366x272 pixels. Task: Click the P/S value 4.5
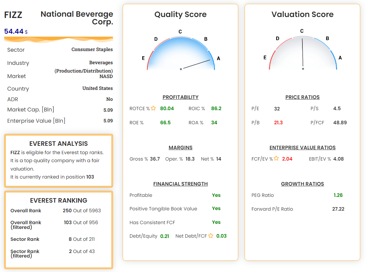(x=337, y=108)
